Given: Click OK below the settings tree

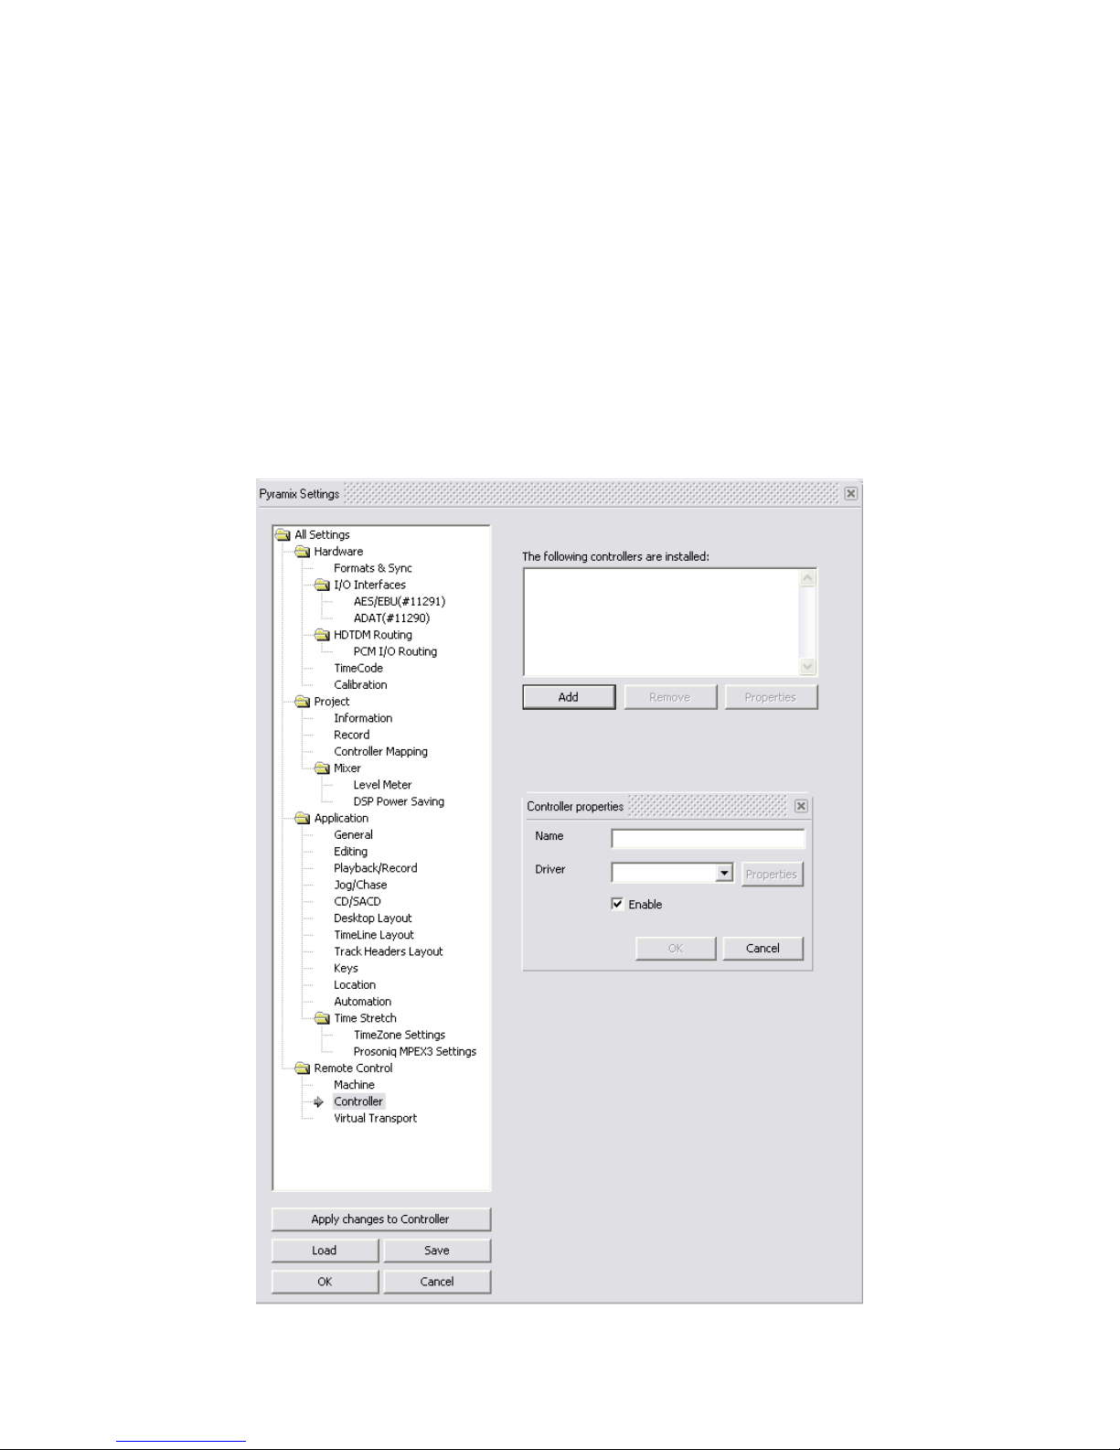Looking at the screenshot, I should pos(325,1282).
